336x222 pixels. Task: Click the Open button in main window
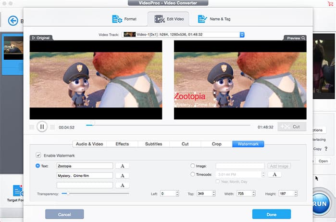point(323,161)
